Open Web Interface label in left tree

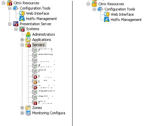pyautogui.click(x=37, y=13)
